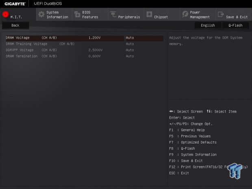This screenshot has height=189, width=252.
Task: Switch to the System Information tab
Action: [x=54, y=15]
